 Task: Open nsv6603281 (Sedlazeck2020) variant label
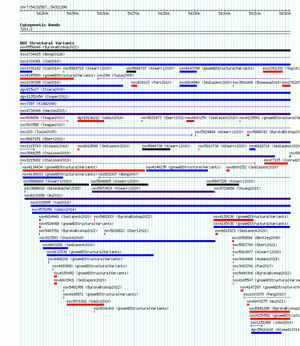click(69, 245)
